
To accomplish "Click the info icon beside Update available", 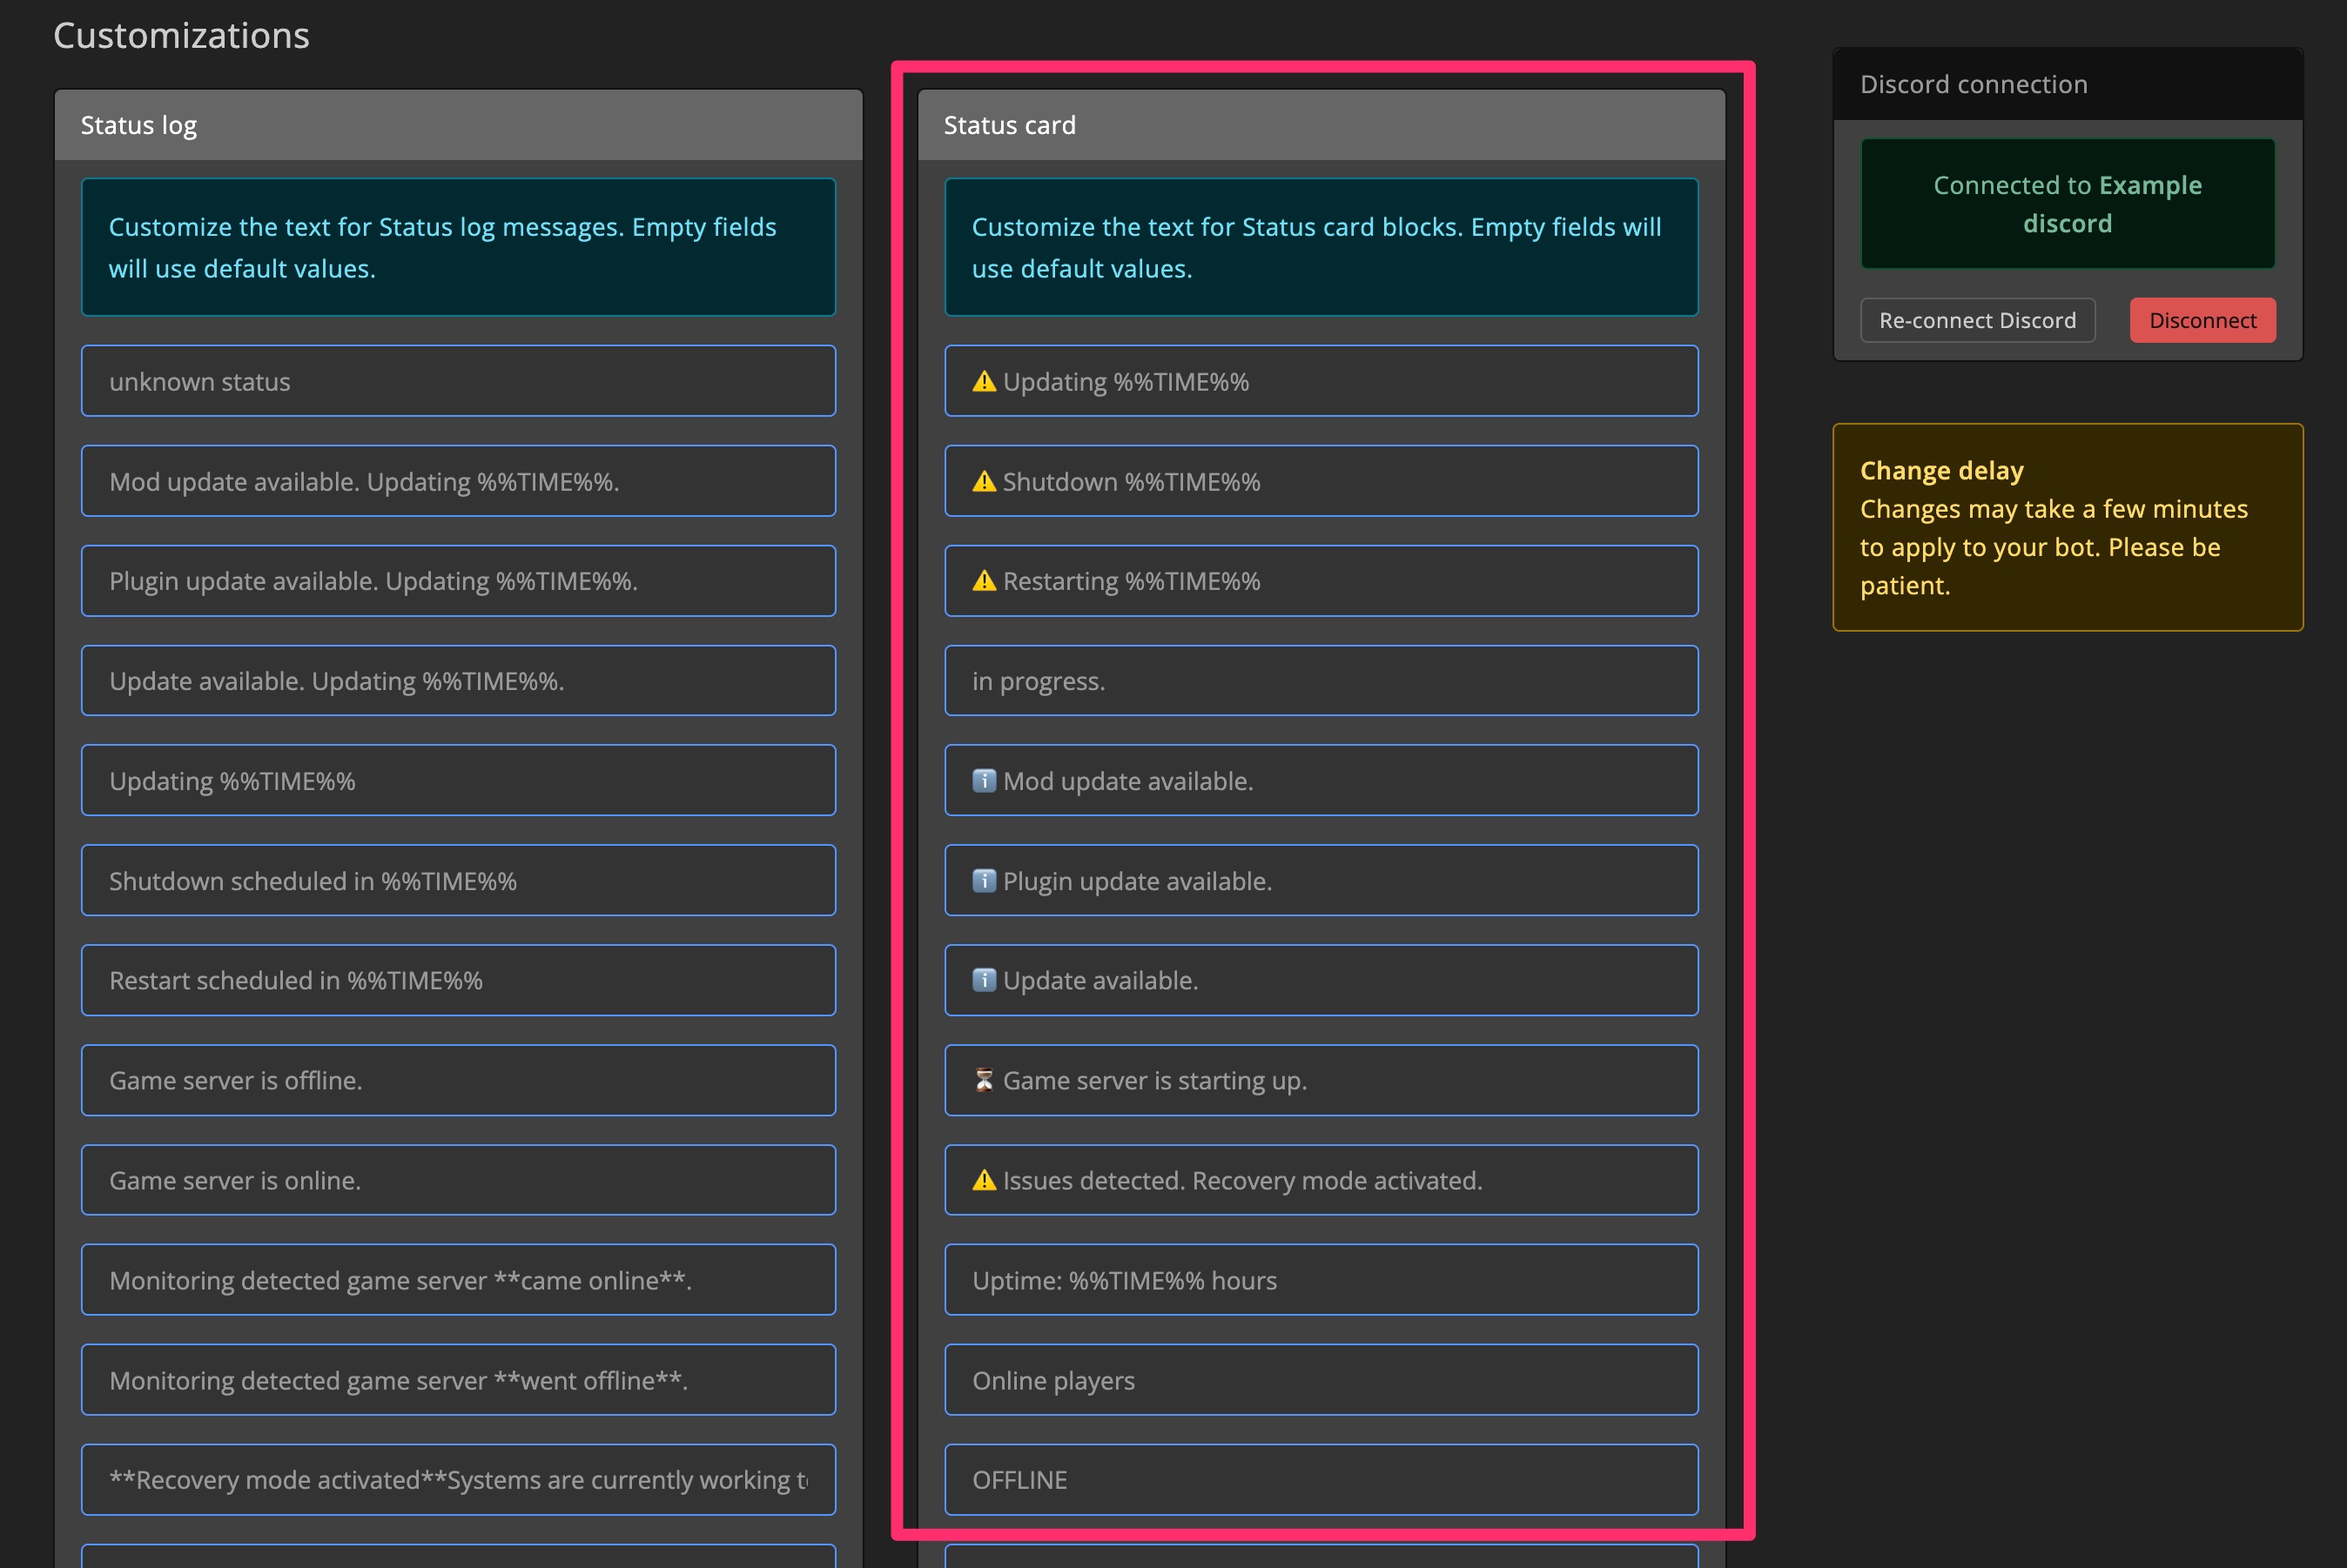I will (984, 980).
